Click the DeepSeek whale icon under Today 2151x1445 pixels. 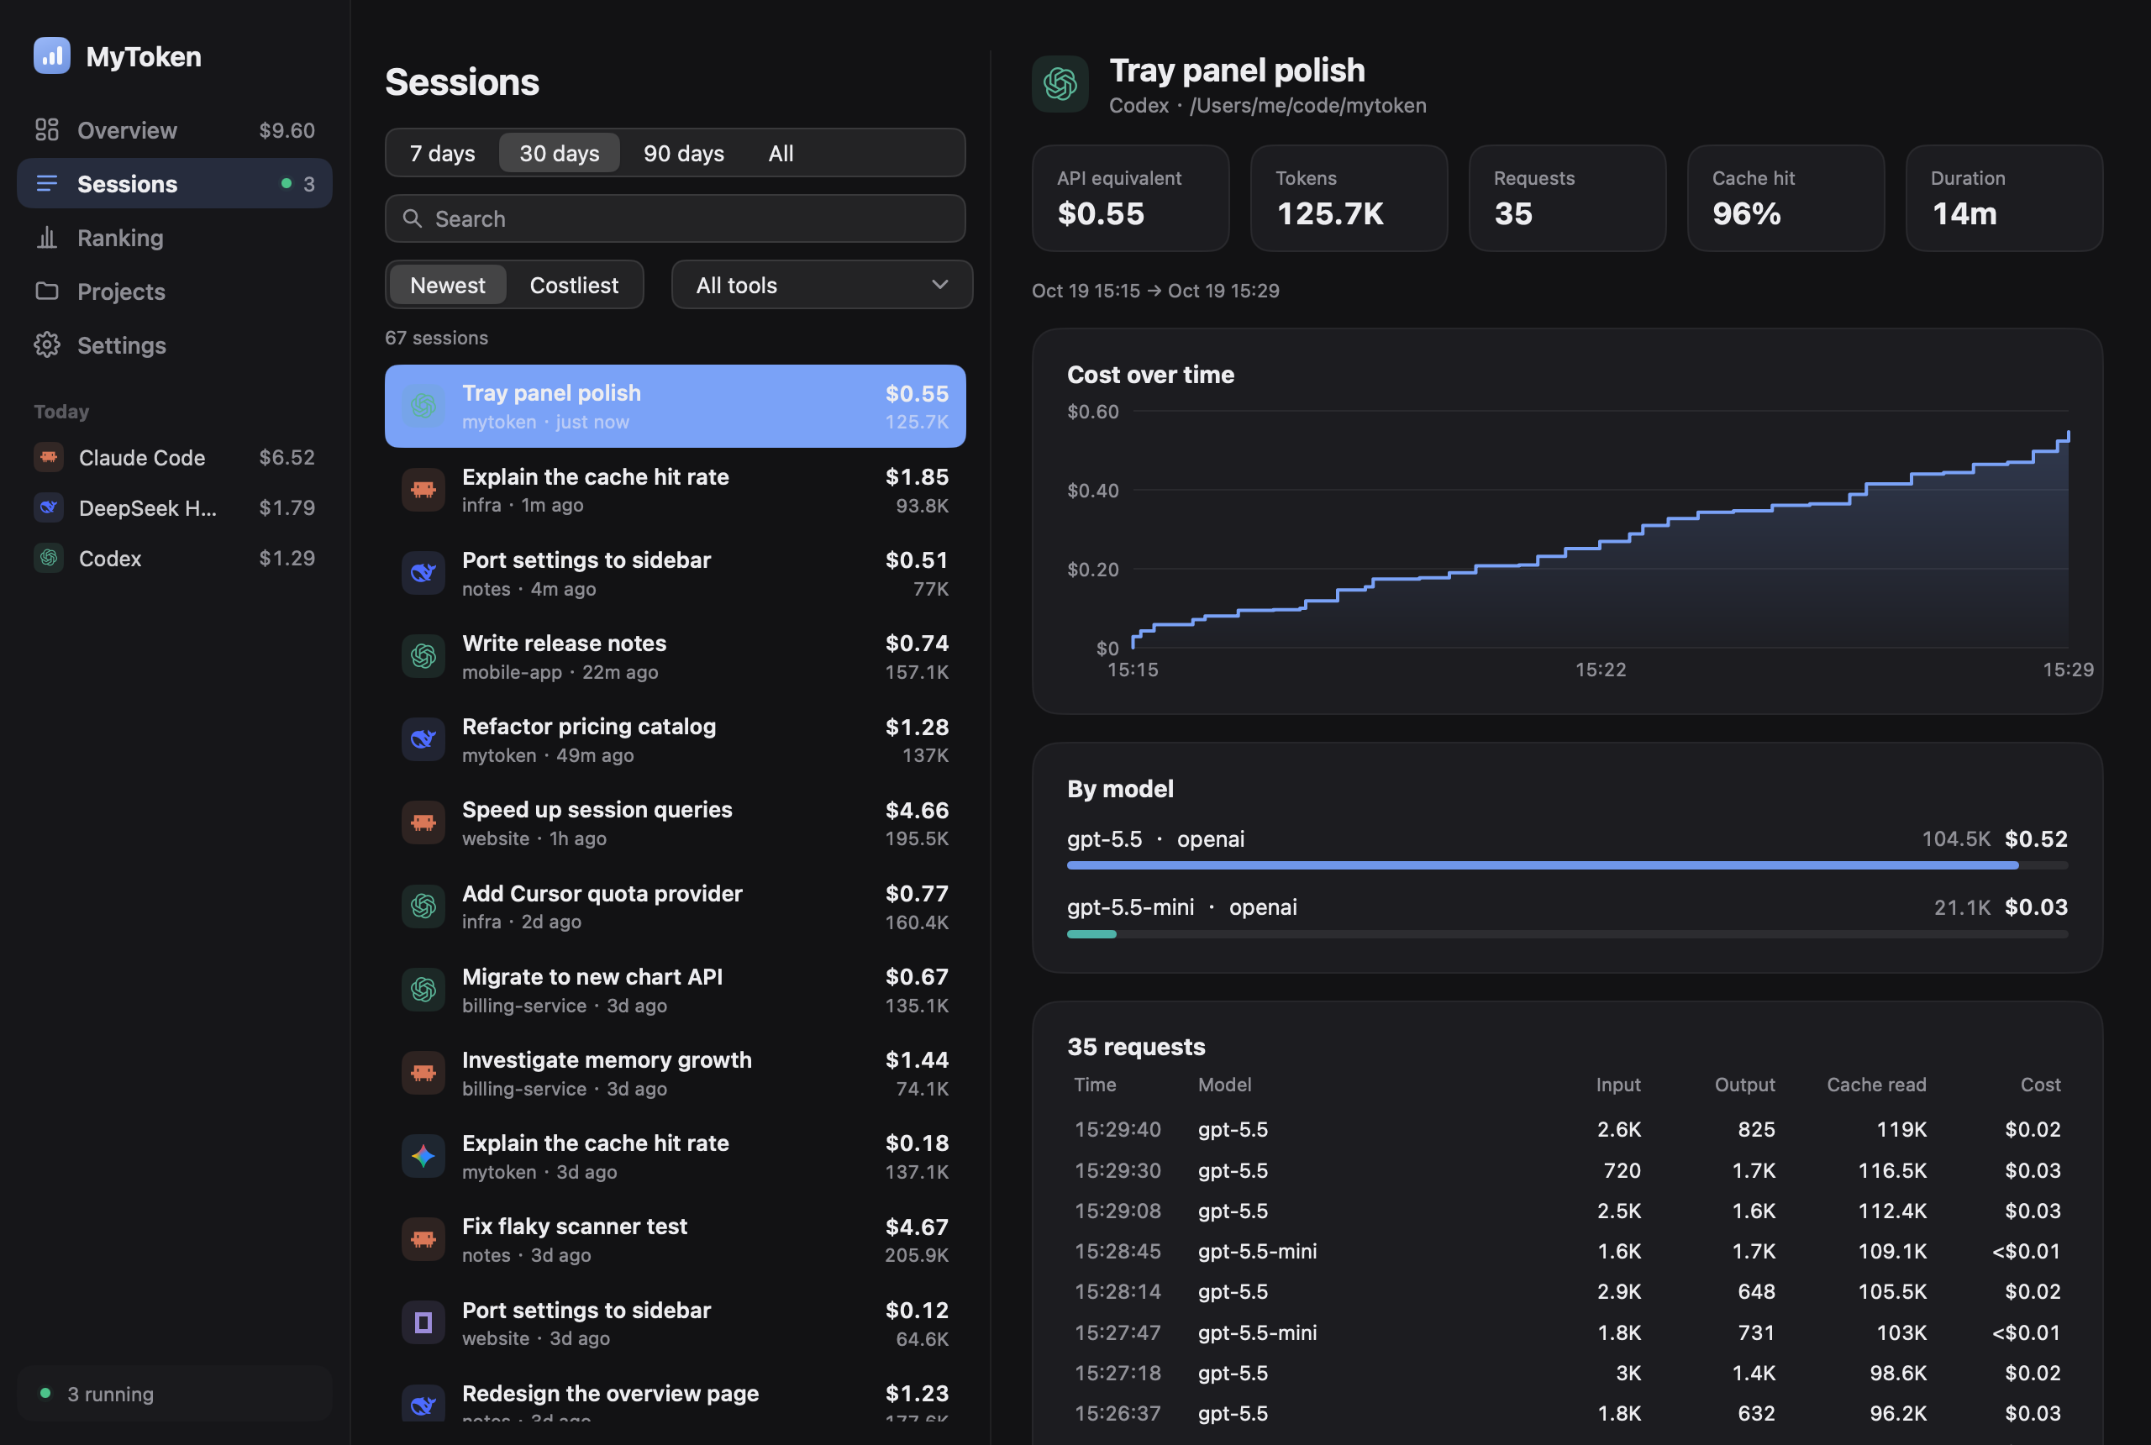[49, 507]
